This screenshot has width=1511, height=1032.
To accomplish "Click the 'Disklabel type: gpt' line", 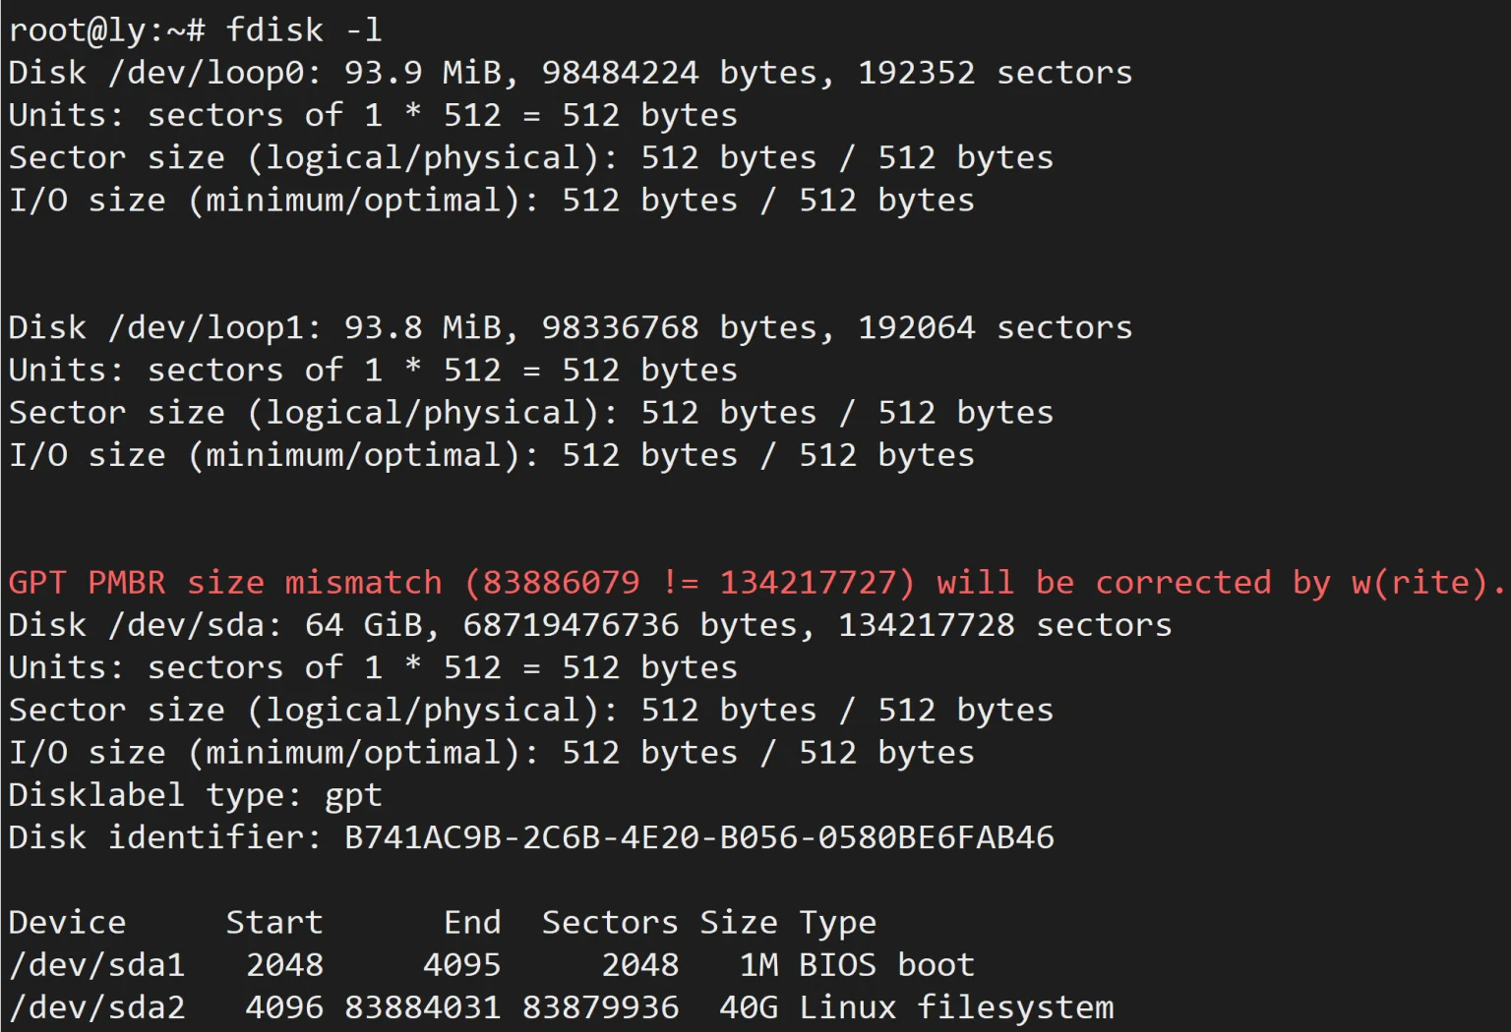I will pos(195,795).
